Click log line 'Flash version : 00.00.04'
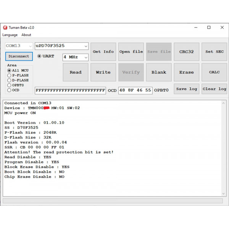The width and height of the screenshot is (229, 229). point(35,142)
